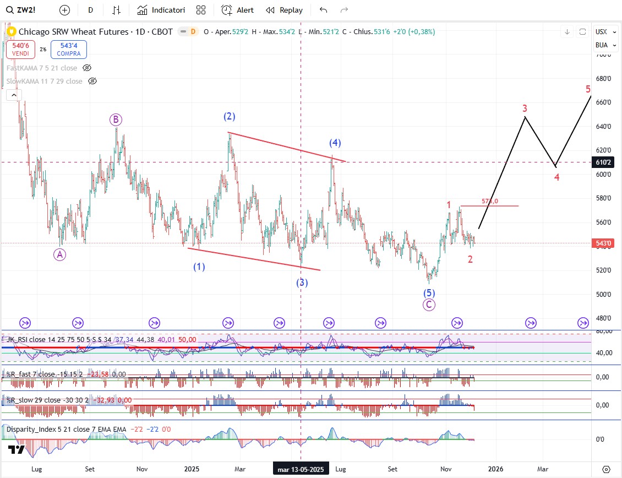Collapse the indicator legend chevron
The width and height of the screenshot is (622, 478).
point(12,95)
